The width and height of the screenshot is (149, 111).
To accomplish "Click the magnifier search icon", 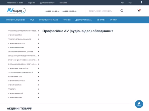I will coord(122,11).
